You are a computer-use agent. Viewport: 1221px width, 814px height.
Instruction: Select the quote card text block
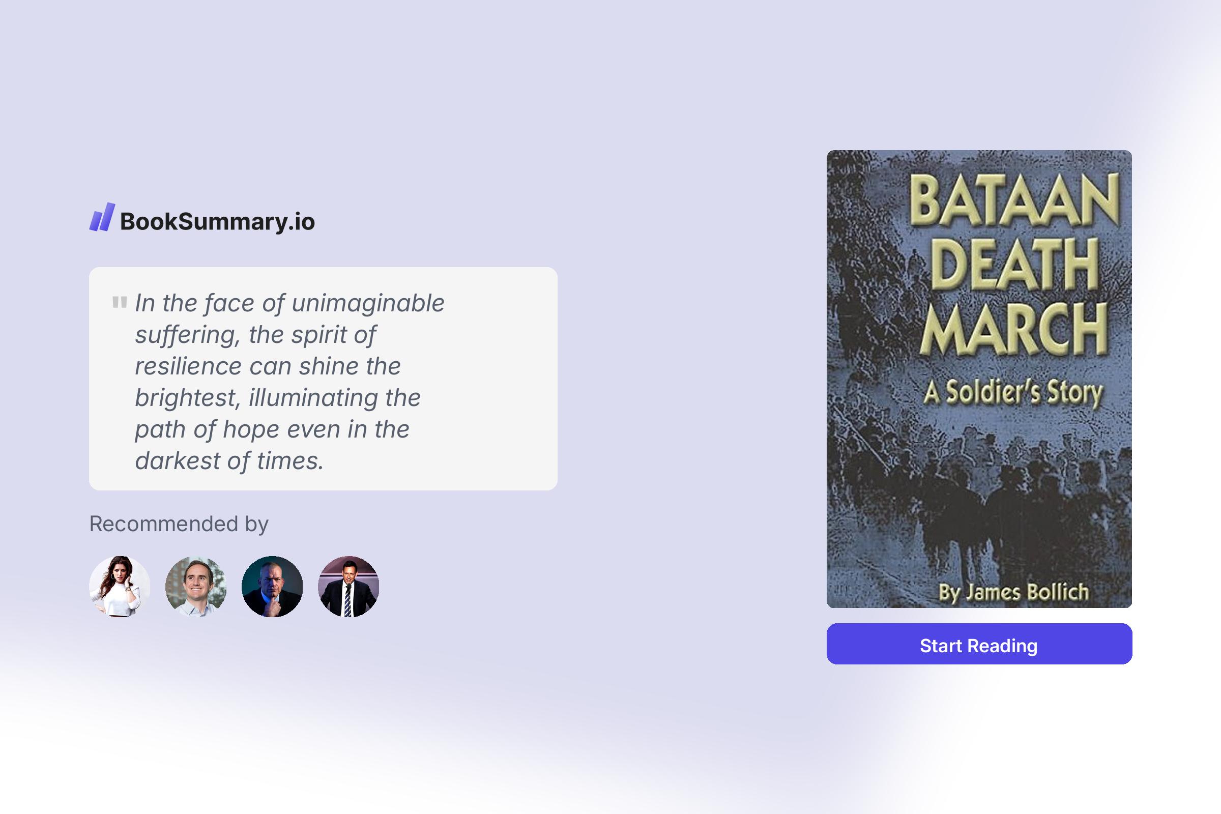322,379
